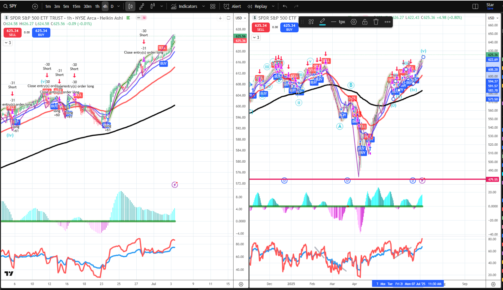The image size is (503, 290).
Task: Switch to the 4h timeframe
Action: point(105,7)
